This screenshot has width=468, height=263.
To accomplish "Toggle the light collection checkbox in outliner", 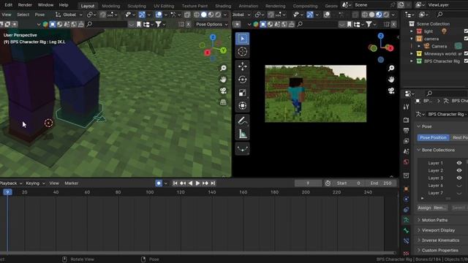I will pos(466,31).
